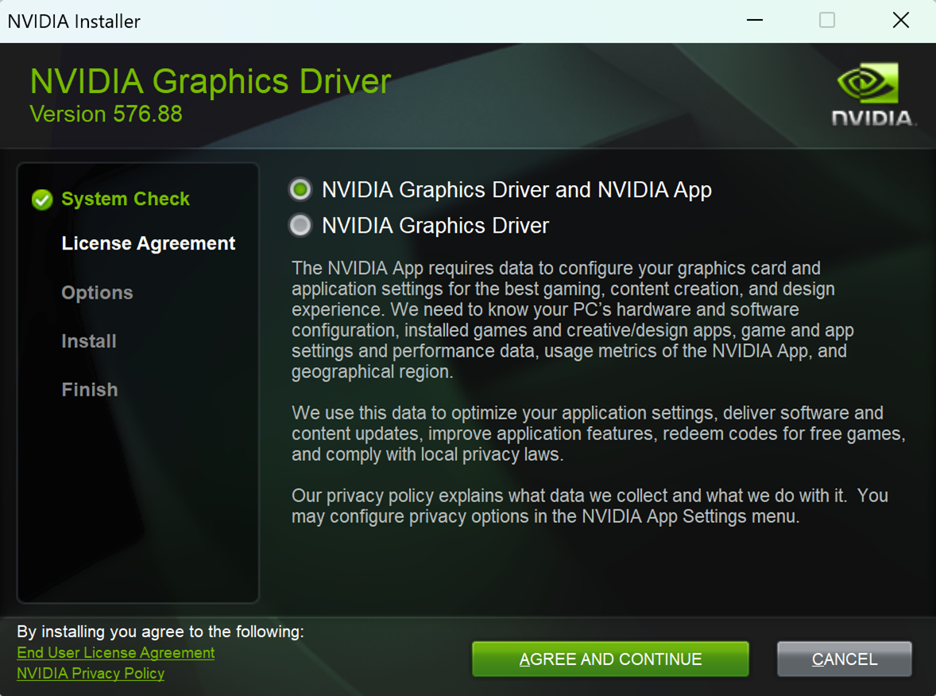Select the License Agreement step

pos(149,243)
